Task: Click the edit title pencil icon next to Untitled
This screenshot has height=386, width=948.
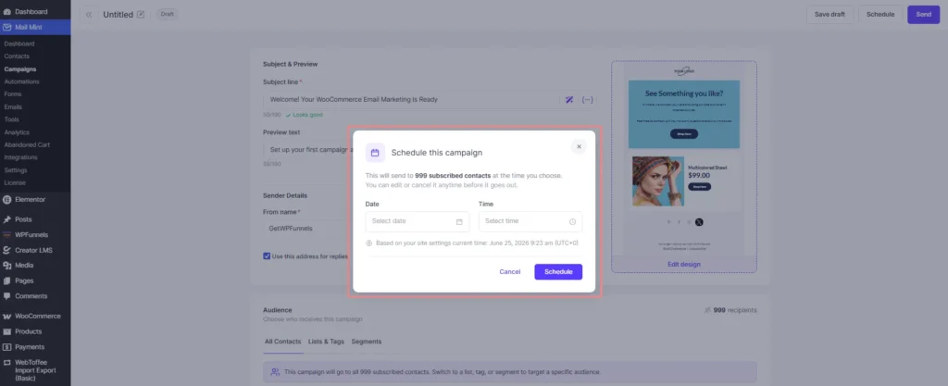Action: point(141,15)
